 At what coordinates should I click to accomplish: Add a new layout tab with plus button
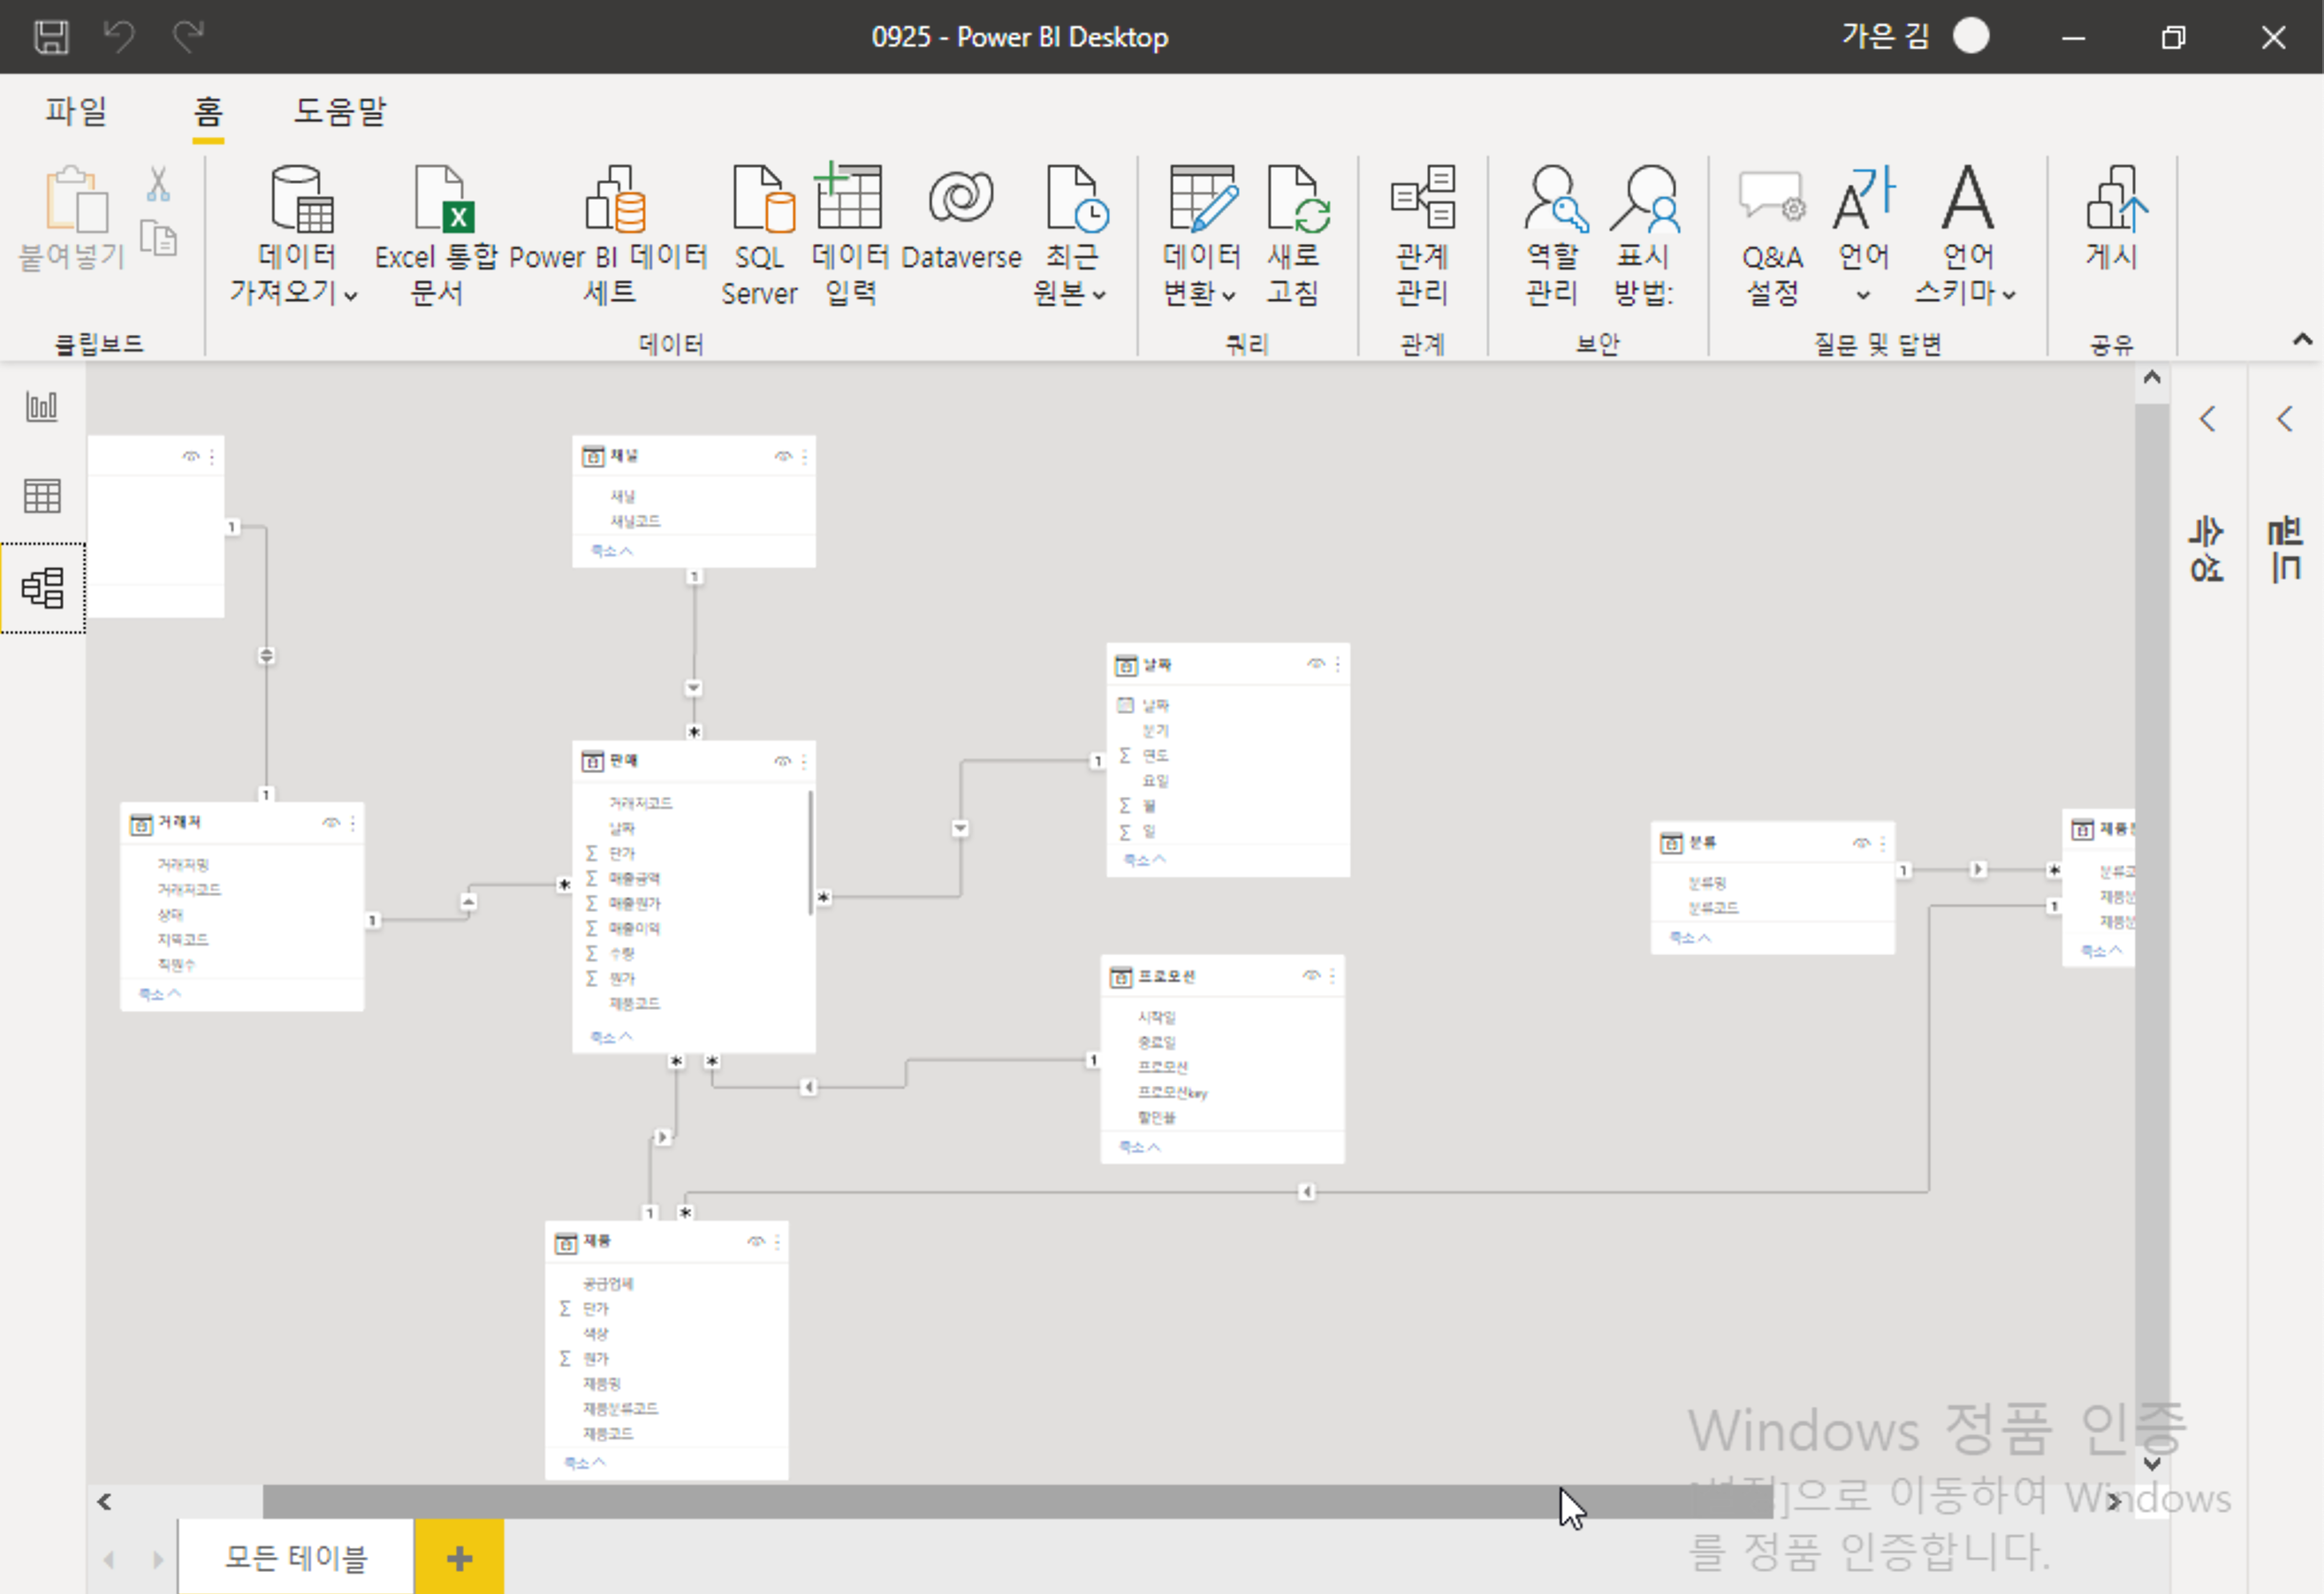coord(459,1558)
